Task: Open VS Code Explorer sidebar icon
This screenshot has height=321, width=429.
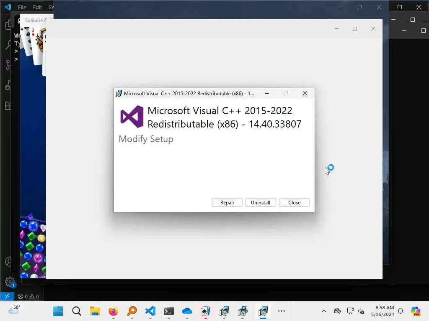Action: (8, 25)
